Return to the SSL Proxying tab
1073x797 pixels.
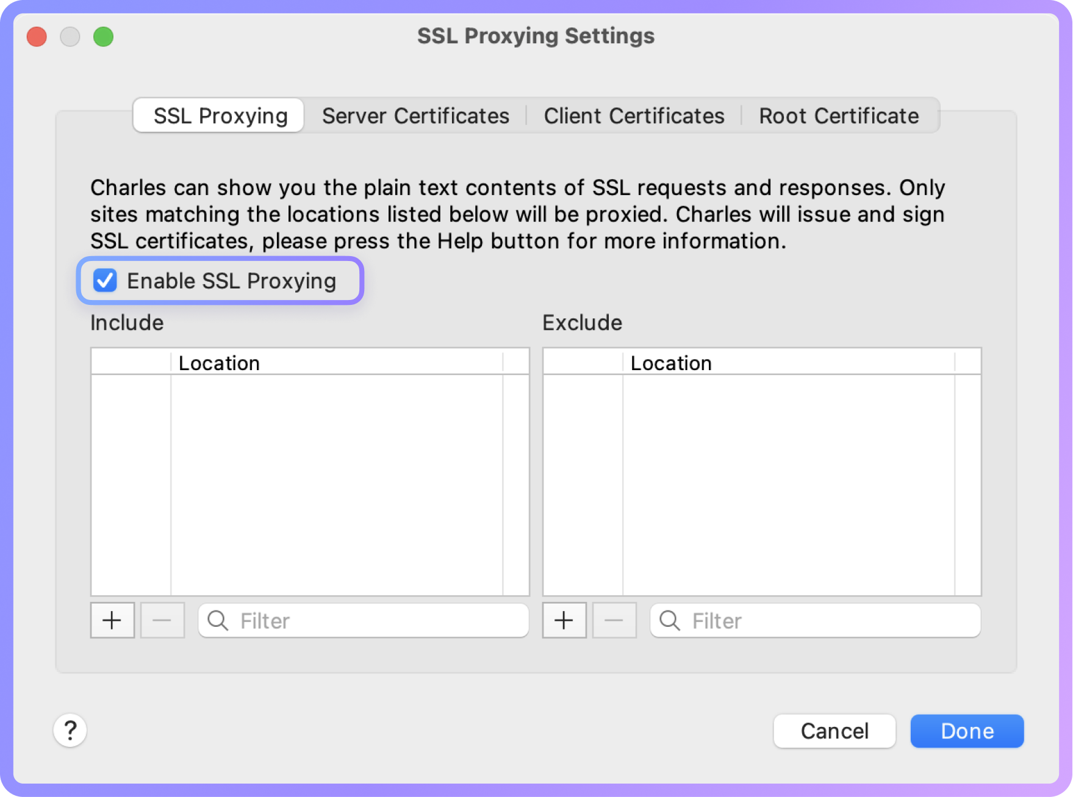(218, 115)
